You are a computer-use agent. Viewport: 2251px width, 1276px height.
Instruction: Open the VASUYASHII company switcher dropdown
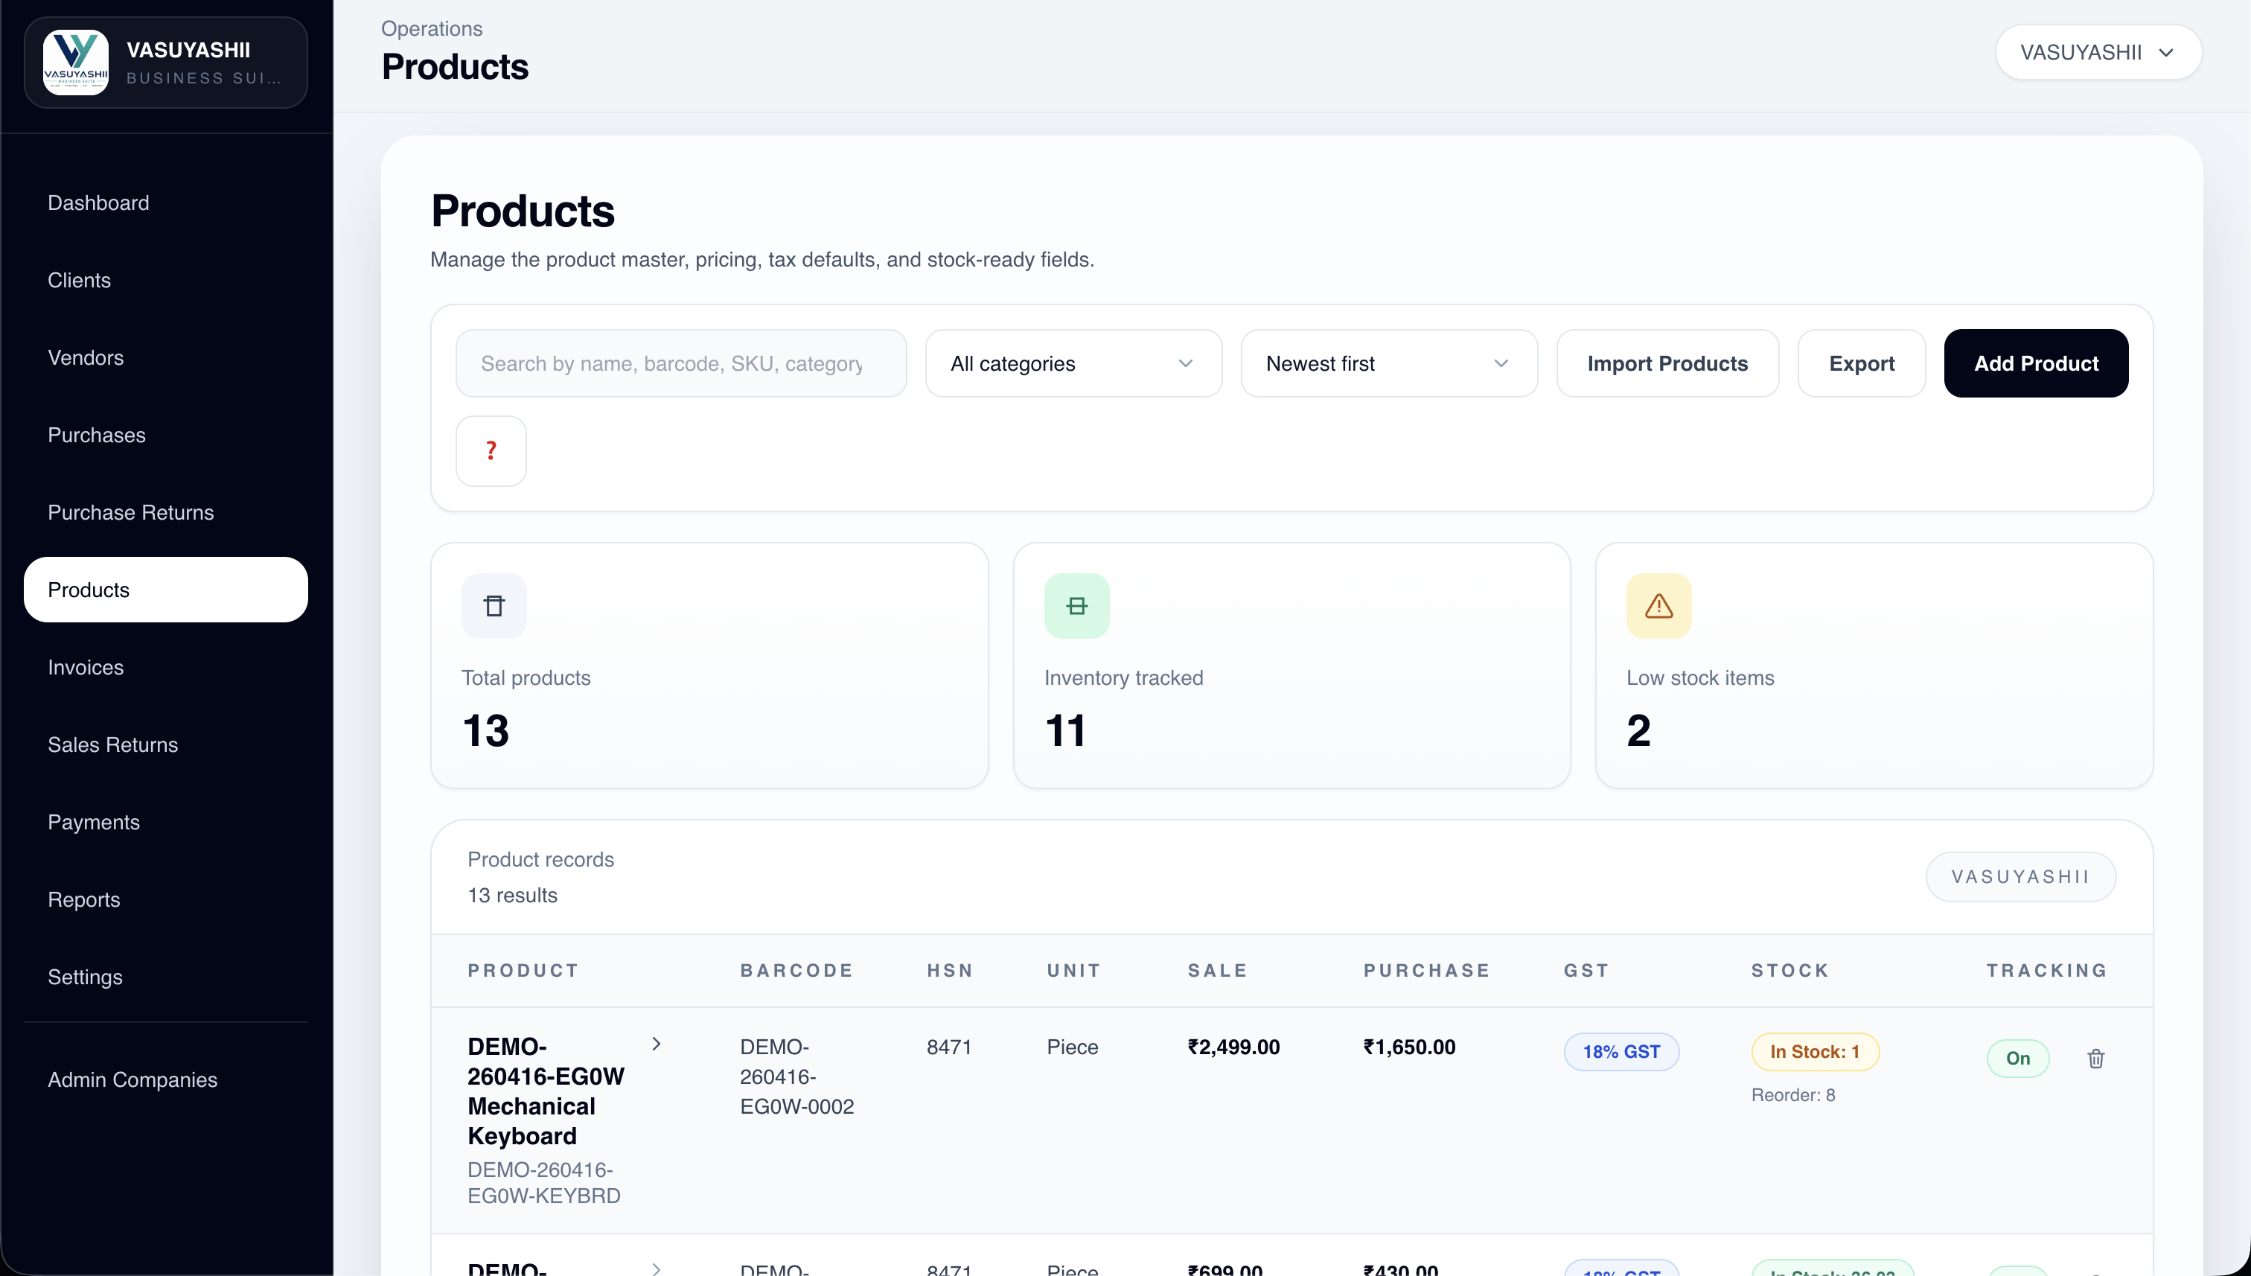point(2098,53)
